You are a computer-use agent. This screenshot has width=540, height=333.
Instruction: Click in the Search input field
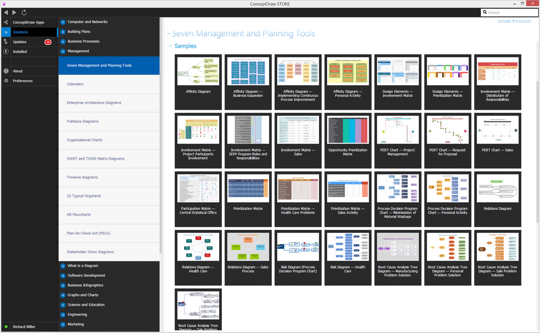click(x=508, y=13)
